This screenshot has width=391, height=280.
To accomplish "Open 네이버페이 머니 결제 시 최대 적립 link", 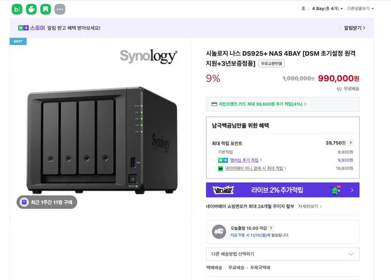I will 255,168.
